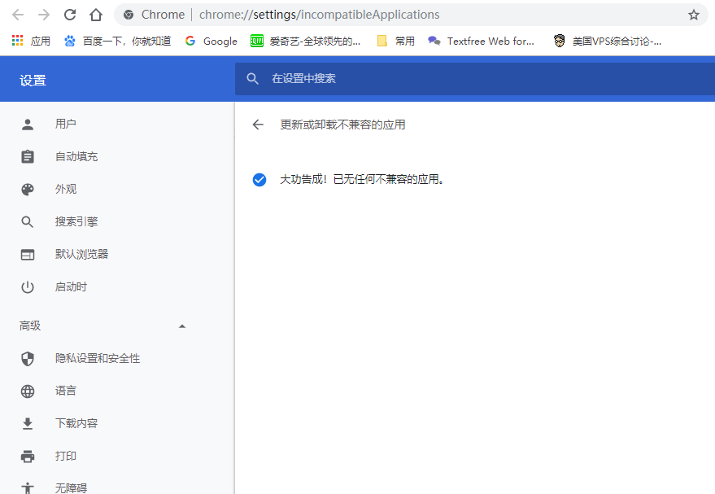Collapse the 高级 section arrow
The height and width of the screenshot is (494, 715).
pyautogui.click(x=182, y=326)
